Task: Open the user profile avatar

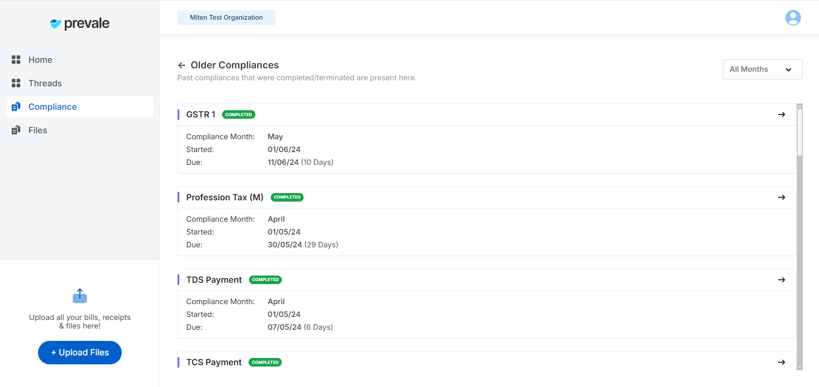Action: 793,18
